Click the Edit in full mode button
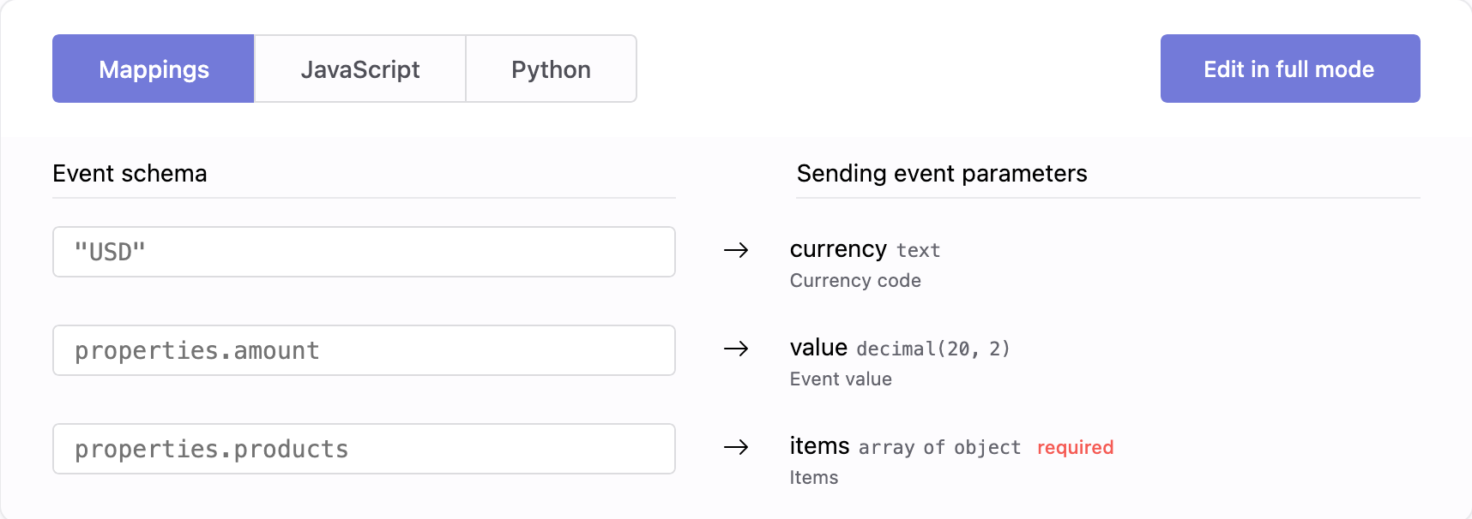The height and width of the screenshot is (519, 1472). tap(1288, 69)
